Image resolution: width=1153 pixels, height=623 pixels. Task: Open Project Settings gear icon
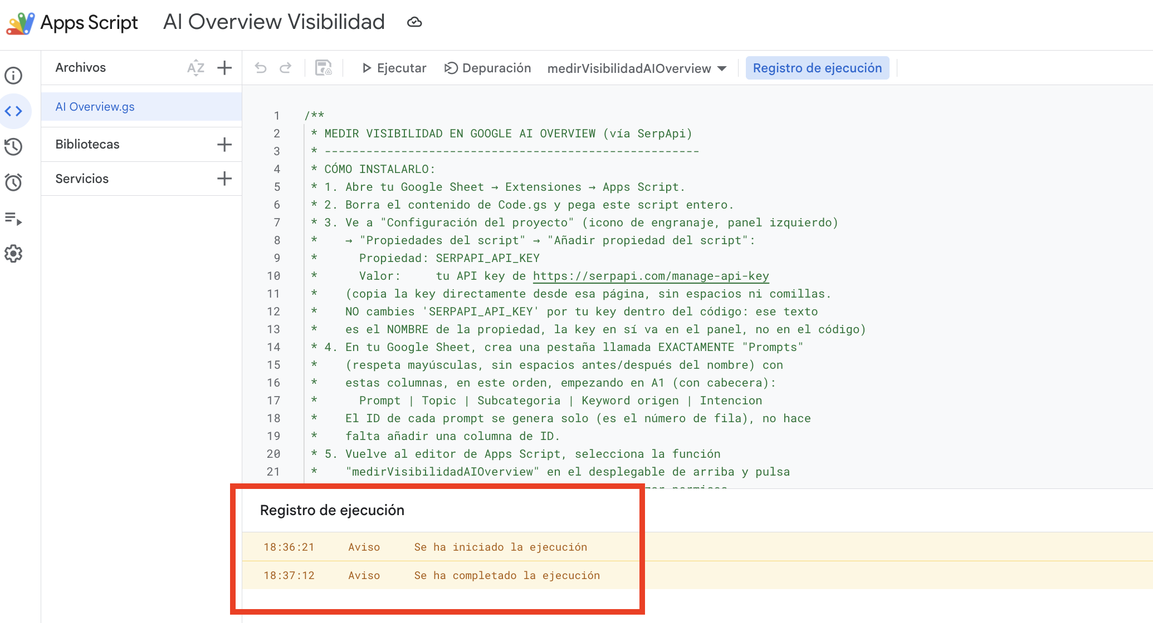pos(13,254)
